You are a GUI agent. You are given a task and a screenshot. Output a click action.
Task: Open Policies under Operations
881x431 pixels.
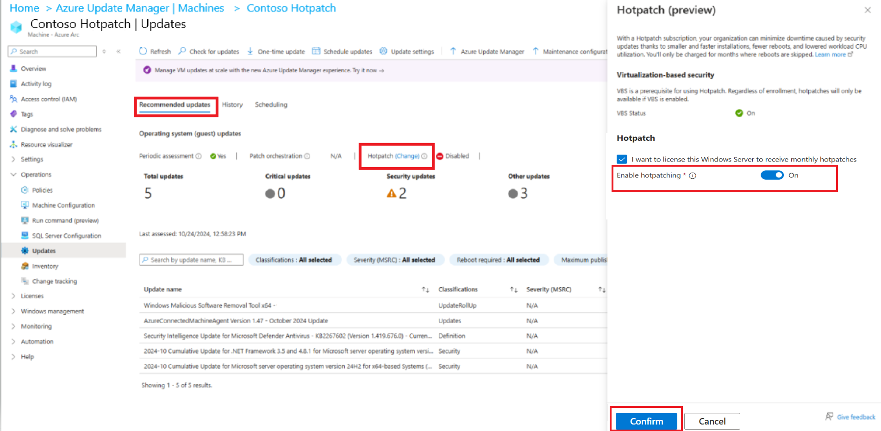pyautogui.click(x=41, y=190)
